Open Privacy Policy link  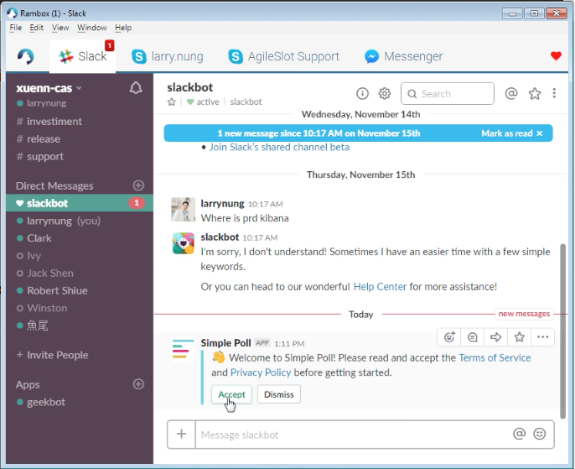pos(261,373)
